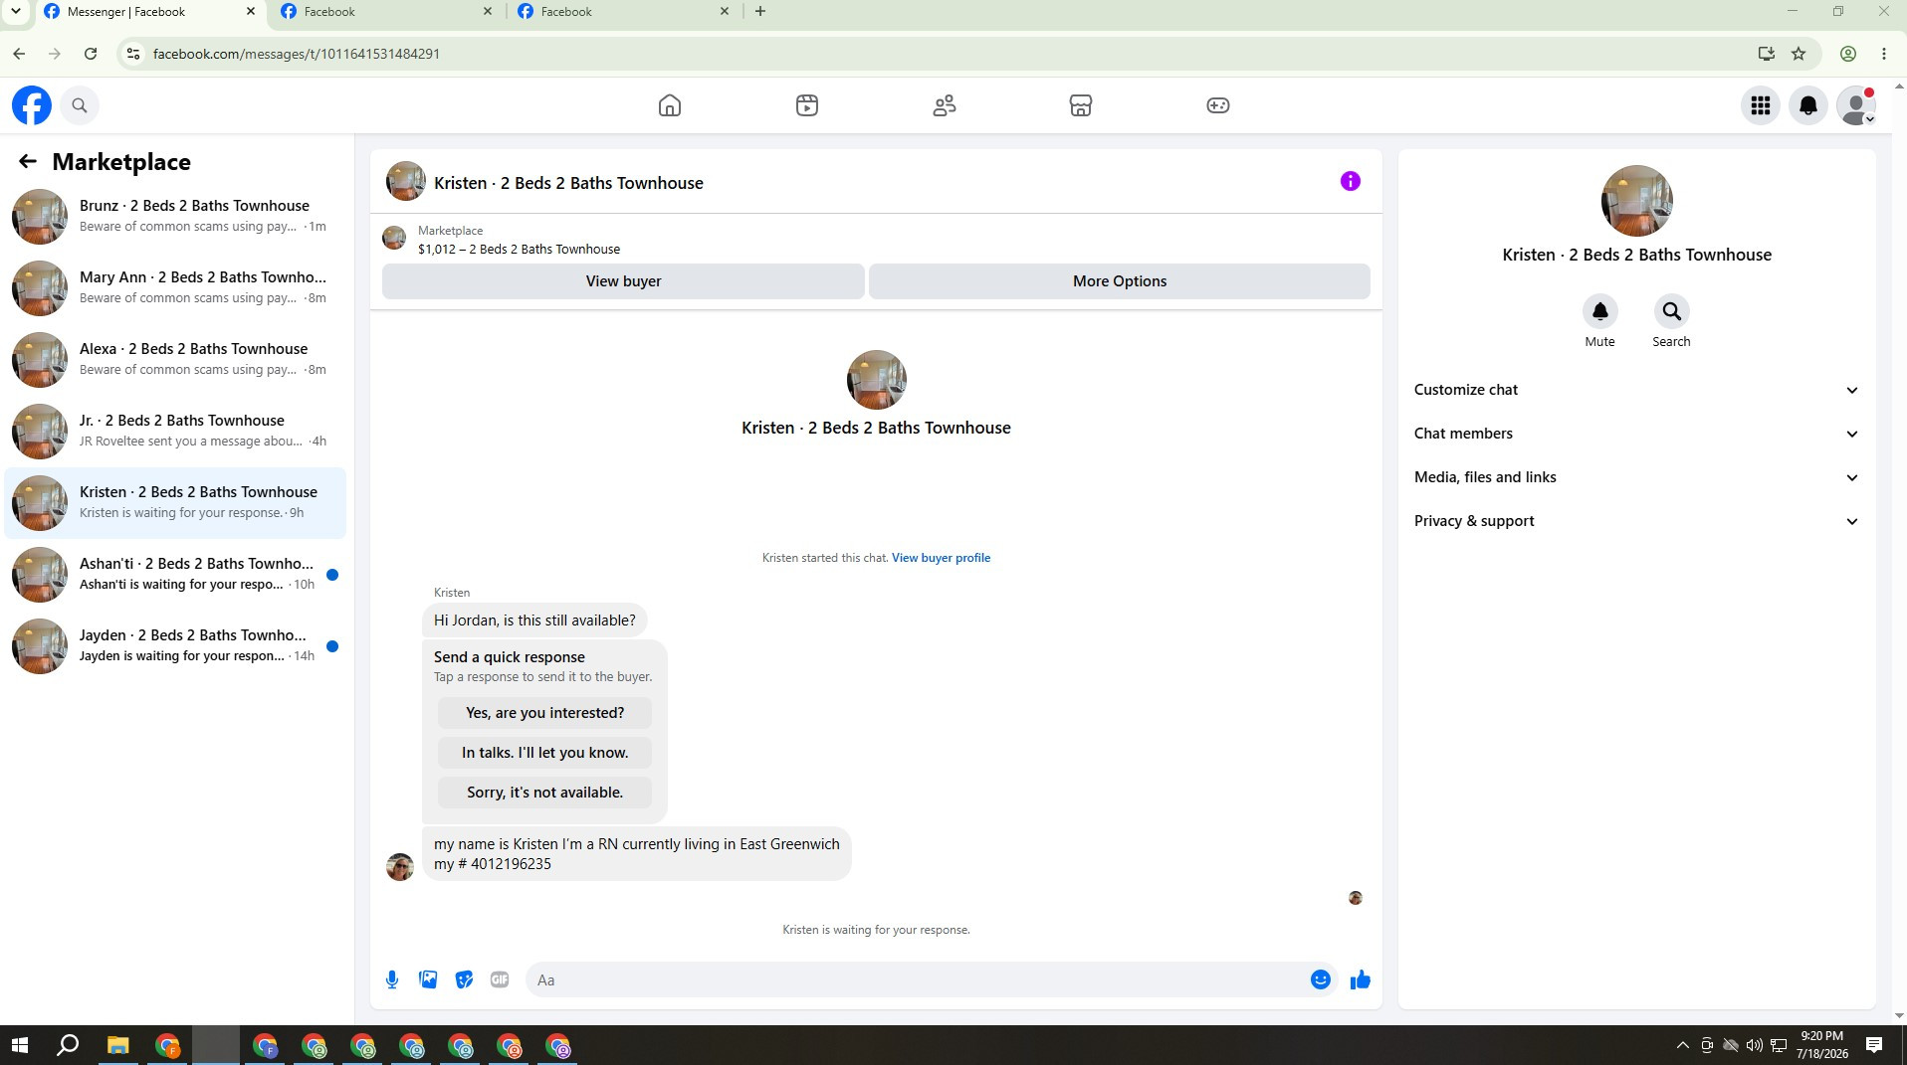Open Facebook home via the Facebook logo

[32, 105]
